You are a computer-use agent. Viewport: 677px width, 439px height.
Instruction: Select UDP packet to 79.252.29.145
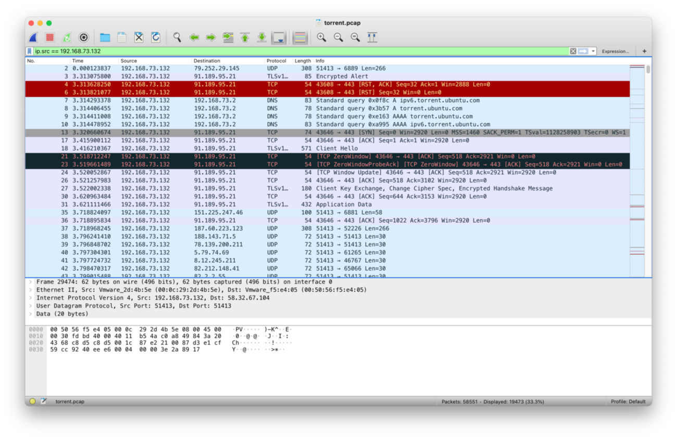click(x=327, y=68)
